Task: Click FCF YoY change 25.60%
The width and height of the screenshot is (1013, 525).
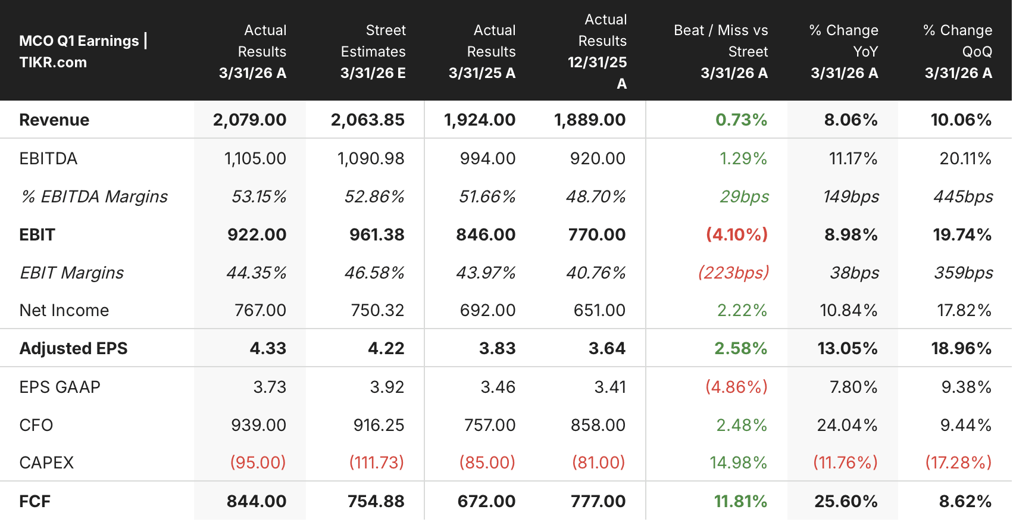Action: click(x=846, y=501)
